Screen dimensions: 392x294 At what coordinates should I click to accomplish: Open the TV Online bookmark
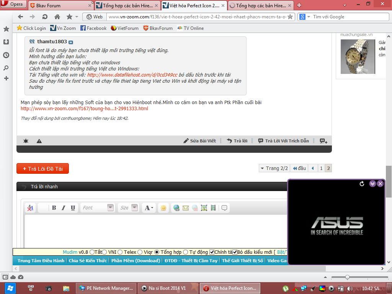coord(191,28)
